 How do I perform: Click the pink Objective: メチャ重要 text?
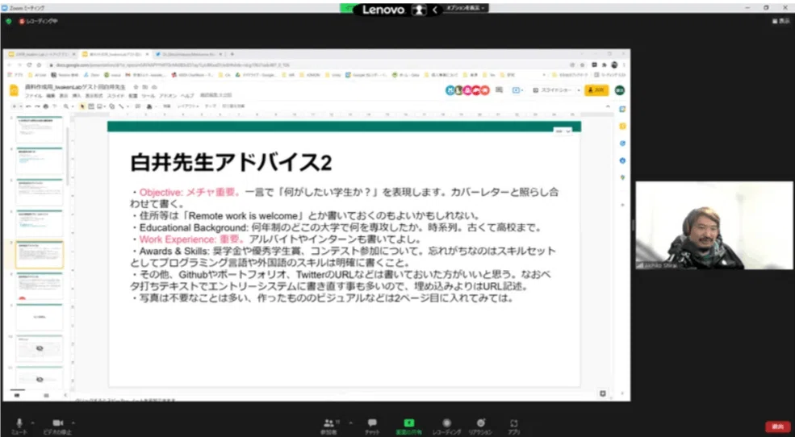point(190,193)
